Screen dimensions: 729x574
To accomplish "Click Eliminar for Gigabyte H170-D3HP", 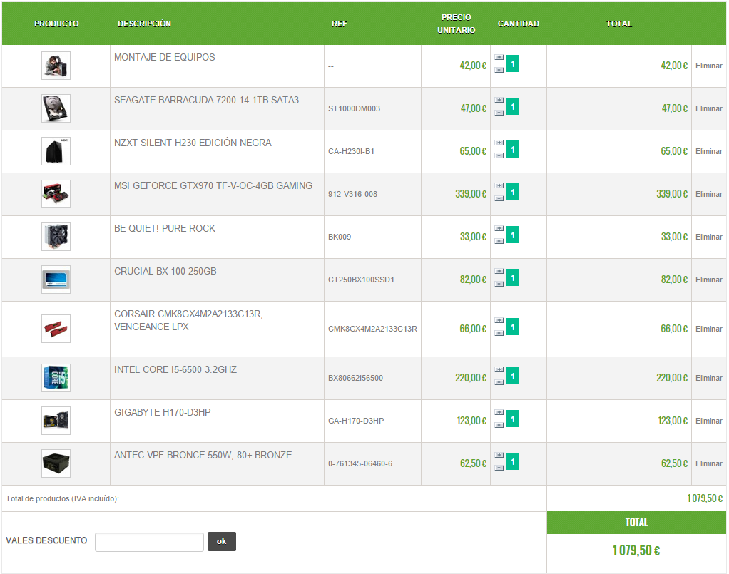I will (x=708, y=421).
